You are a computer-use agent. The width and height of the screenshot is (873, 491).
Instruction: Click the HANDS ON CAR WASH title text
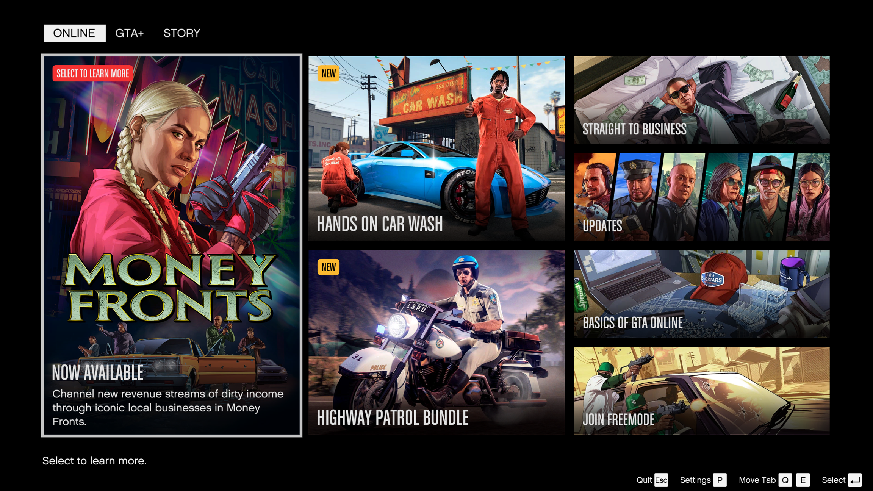click(x=380, y=224)
